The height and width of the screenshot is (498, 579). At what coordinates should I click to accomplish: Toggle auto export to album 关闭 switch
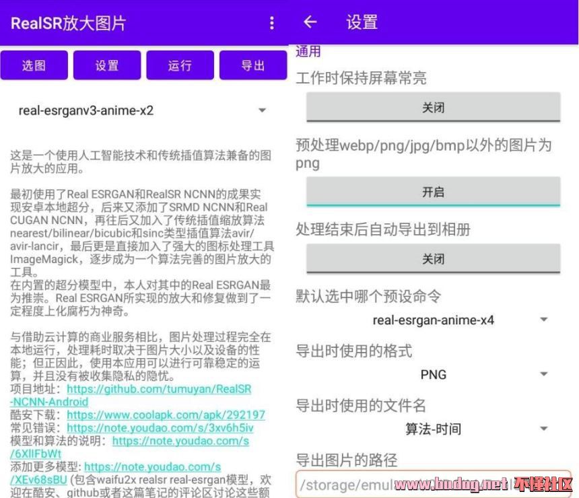pyautogui.click(x=433, y=259)
